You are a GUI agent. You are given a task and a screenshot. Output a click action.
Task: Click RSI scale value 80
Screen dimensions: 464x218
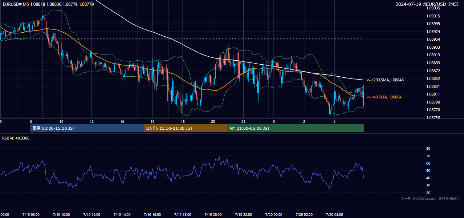[x=428, y=149]
